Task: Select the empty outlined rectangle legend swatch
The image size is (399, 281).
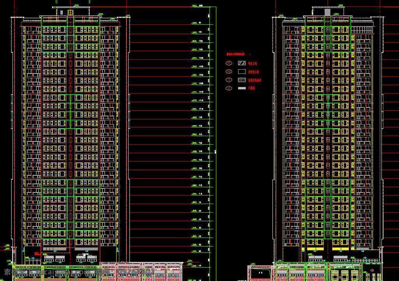Action: 242,72
